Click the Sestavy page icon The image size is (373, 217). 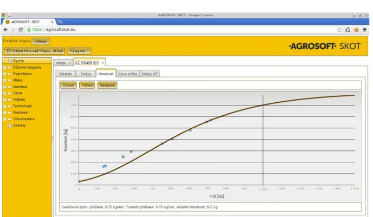tap(10, 126)
